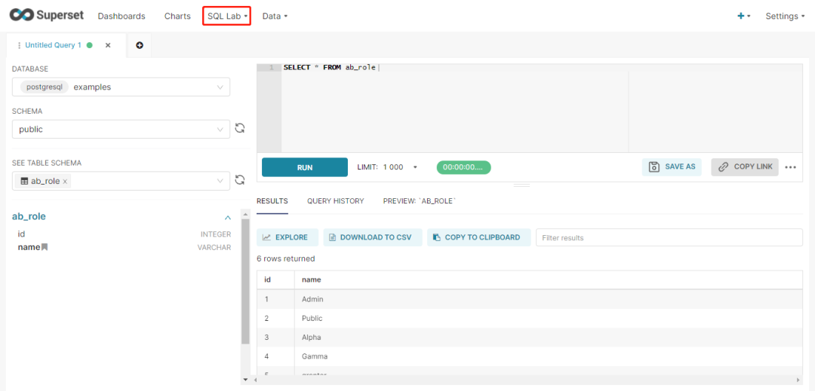Click DOWNLOAD TO CSV button
Screen dimensions: 815x391
(373, 237)
